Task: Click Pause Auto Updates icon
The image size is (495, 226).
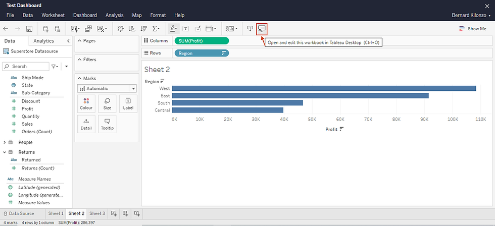Action: tap(57, 29)
